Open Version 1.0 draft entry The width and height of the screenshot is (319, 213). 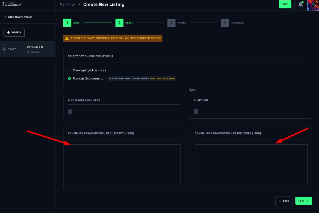pyautogui.click(x=35, y=49)
